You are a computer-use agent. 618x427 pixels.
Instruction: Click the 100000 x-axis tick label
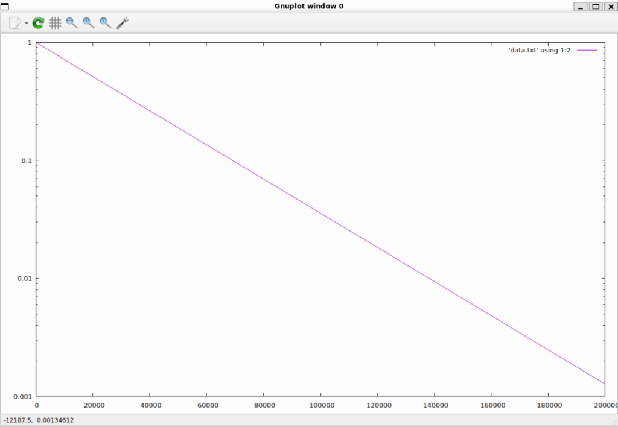pyautogui.click(x=320, y=406)
